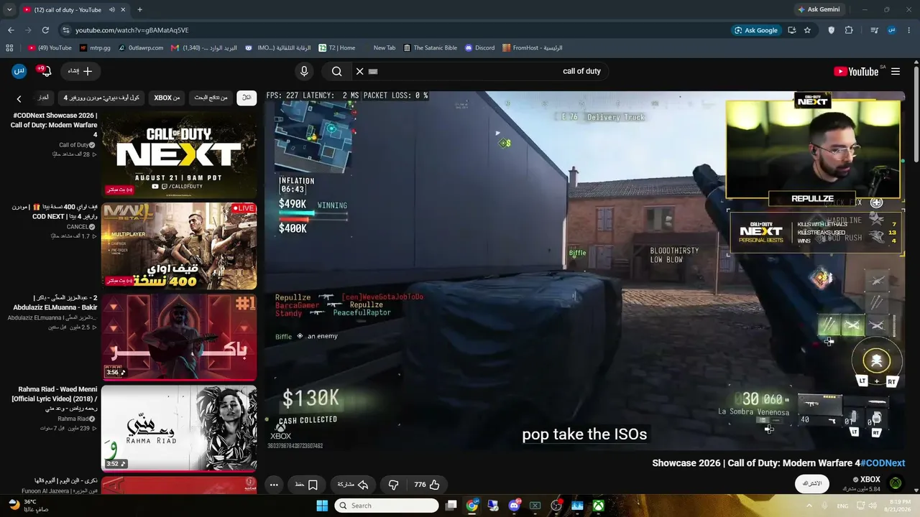
Task: Click the XBOX channel name below the video
Action: pyautogui.click(x=870, y=479)
